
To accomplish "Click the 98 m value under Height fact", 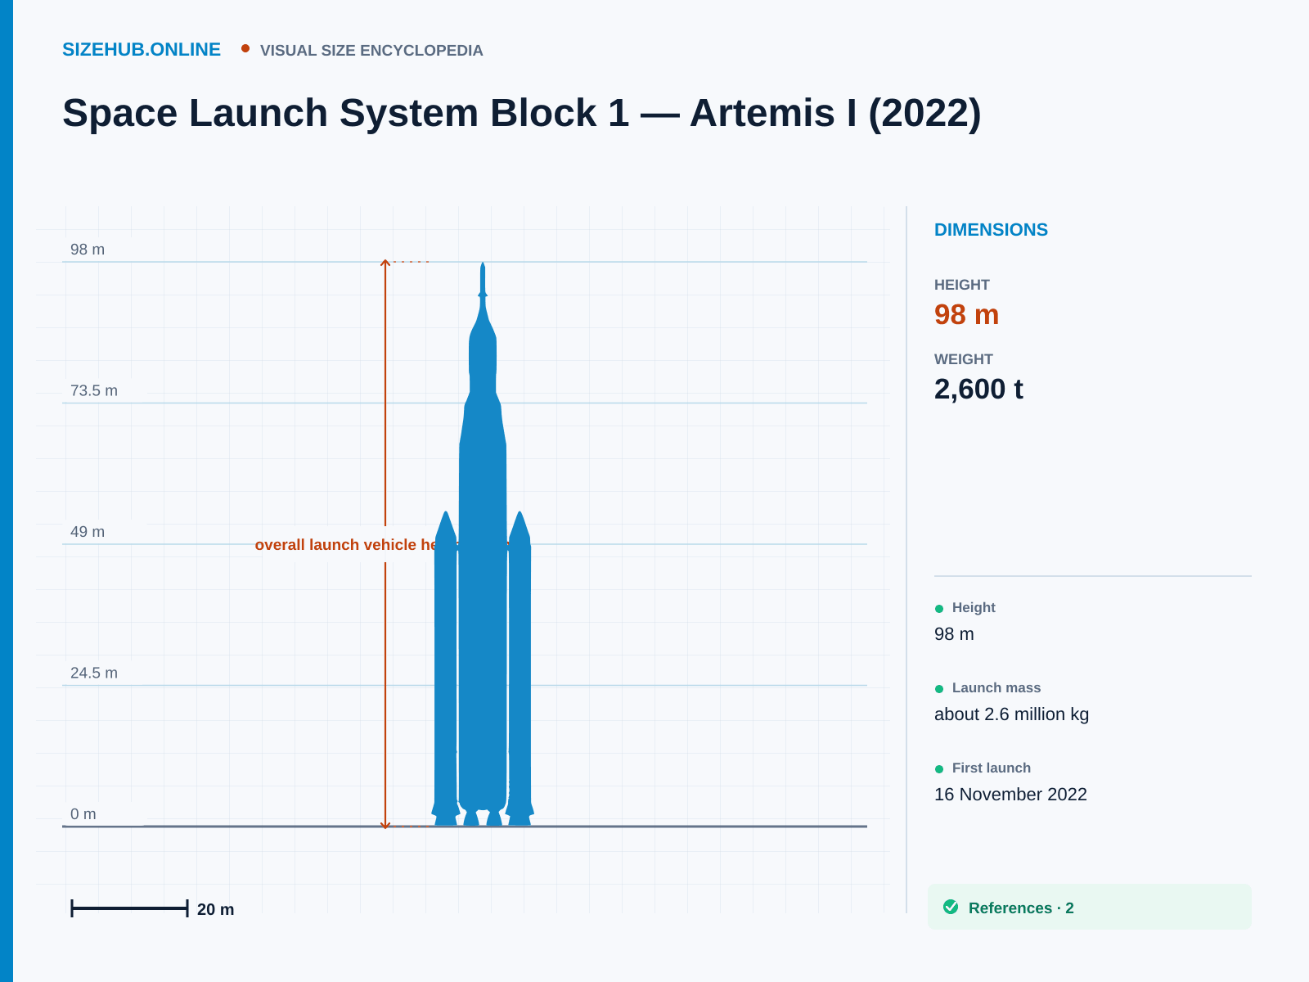I will click(x=954, y=634).
